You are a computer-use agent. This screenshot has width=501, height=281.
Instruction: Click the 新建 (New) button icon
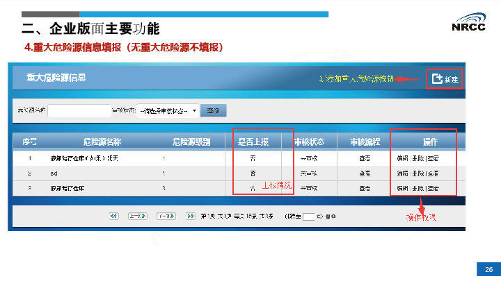[437, 79]
